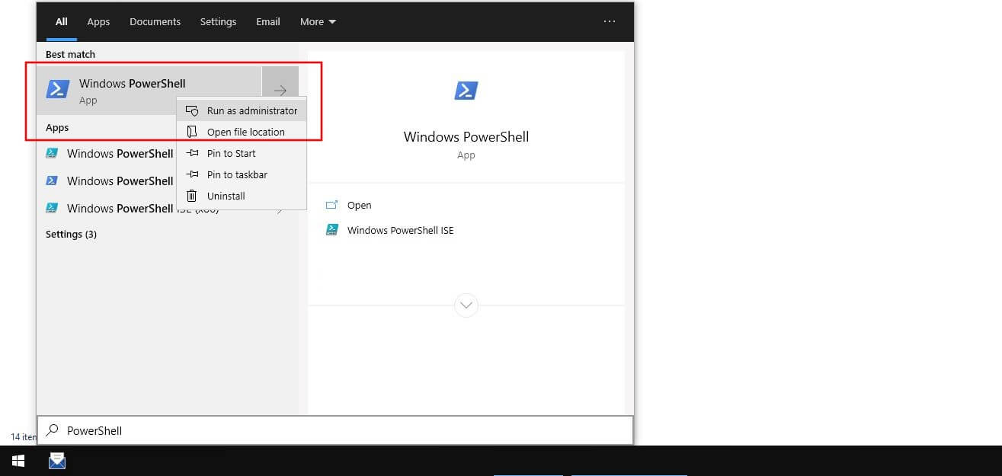Click the Pin to Start pin icon
The height and width of the screenshot is (476, 1002).
pyautogui.click(x=192, y=153)
